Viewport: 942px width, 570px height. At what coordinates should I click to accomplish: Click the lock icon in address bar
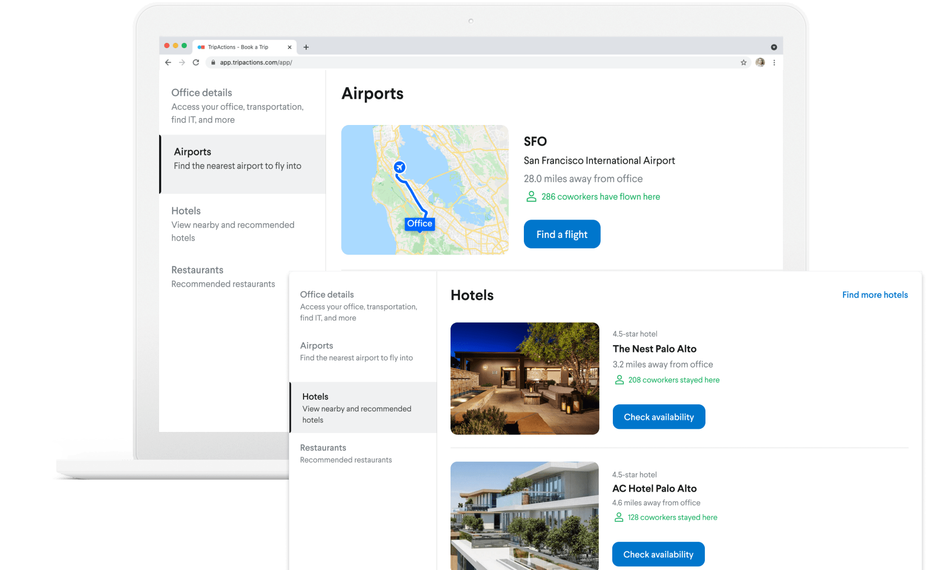click(213, 62)
